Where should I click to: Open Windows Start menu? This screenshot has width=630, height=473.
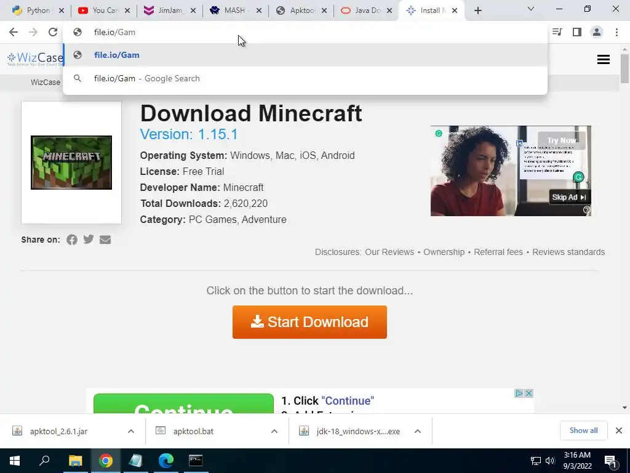[15, 461]
